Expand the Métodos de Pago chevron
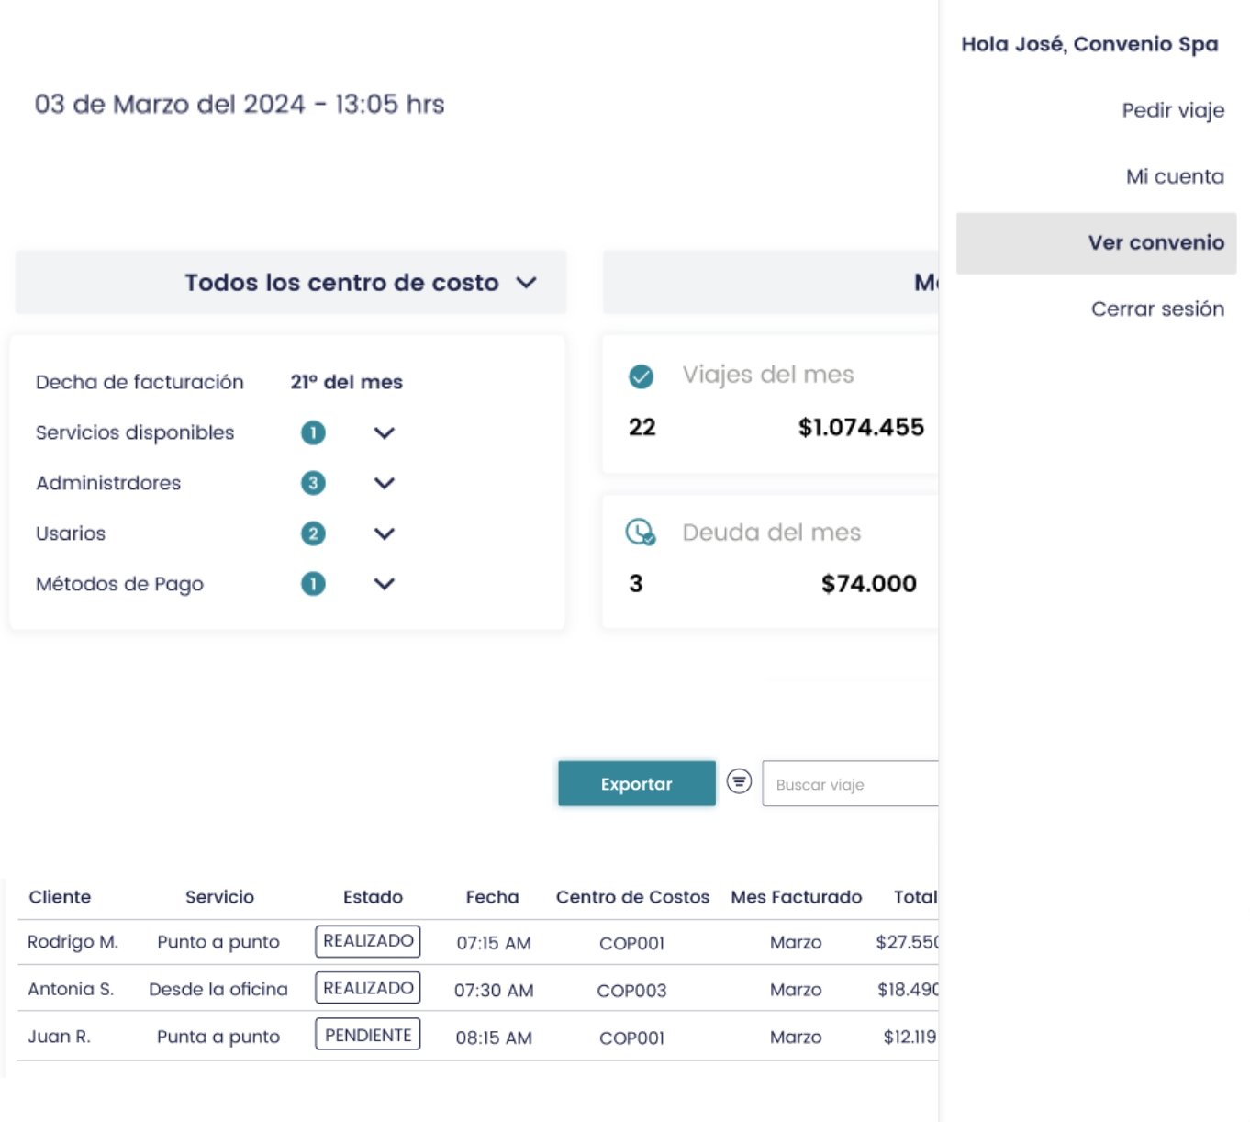Viewport: 1250px width, 1122px height. (385, 584)
